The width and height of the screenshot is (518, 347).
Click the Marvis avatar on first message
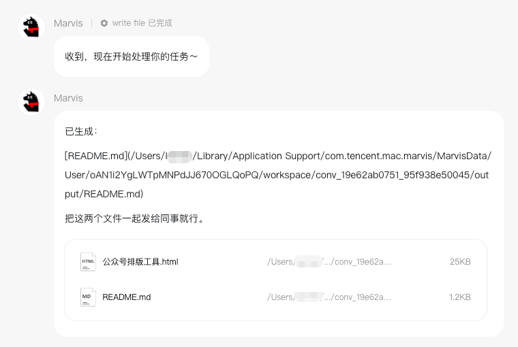point(31,27)
